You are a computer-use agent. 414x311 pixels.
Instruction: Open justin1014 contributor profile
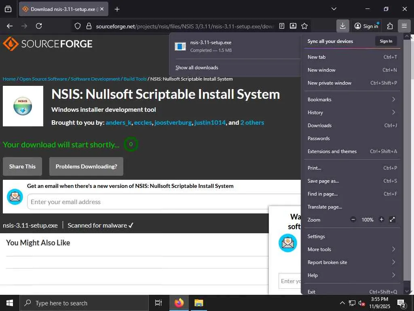(x=210, y=123)
